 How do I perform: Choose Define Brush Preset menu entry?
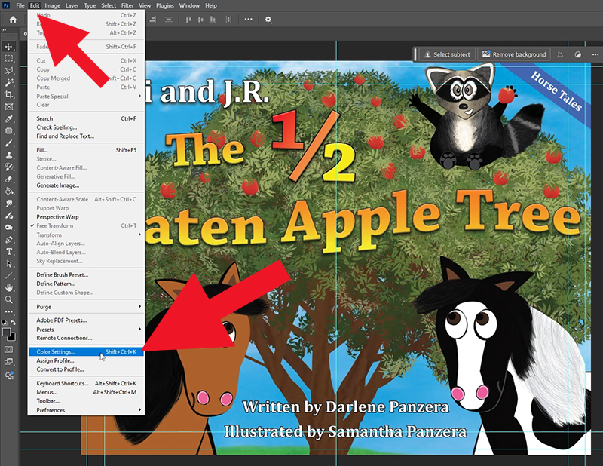(86, 274)
